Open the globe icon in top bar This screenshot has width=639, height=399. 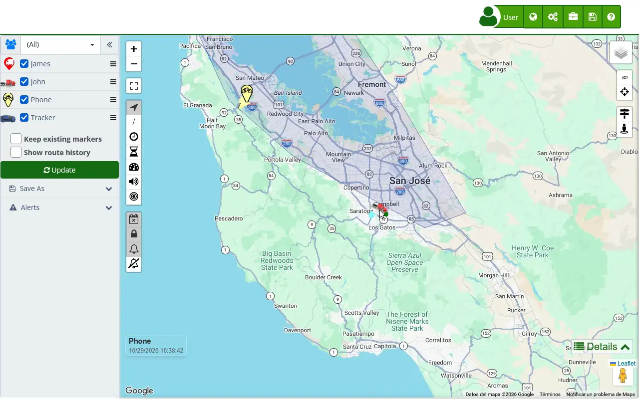[533, 17]
